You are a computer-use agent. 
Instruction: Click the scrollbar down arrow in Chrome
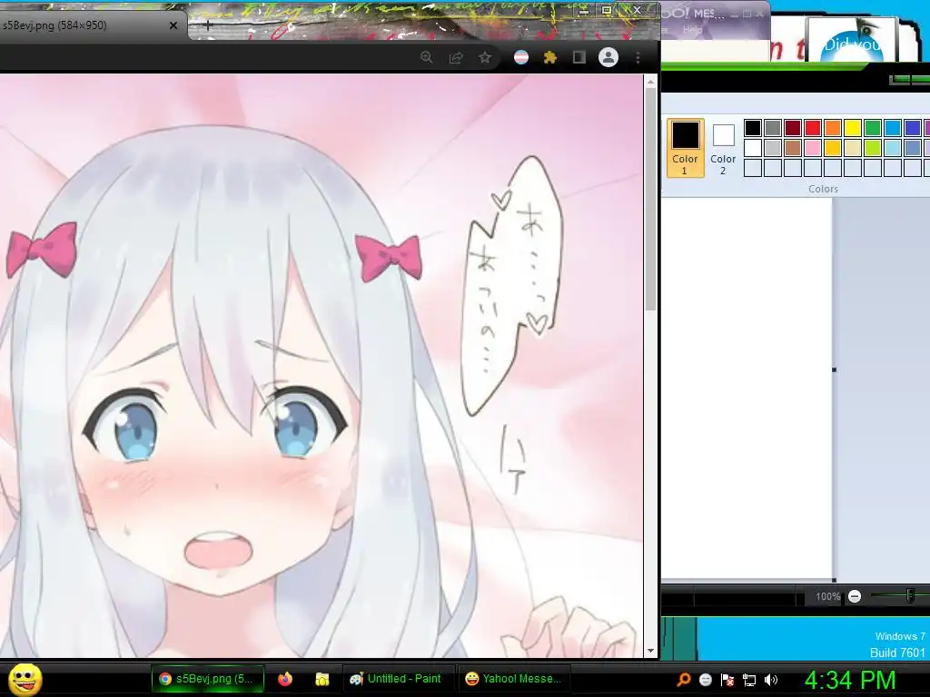pos(650,650)
